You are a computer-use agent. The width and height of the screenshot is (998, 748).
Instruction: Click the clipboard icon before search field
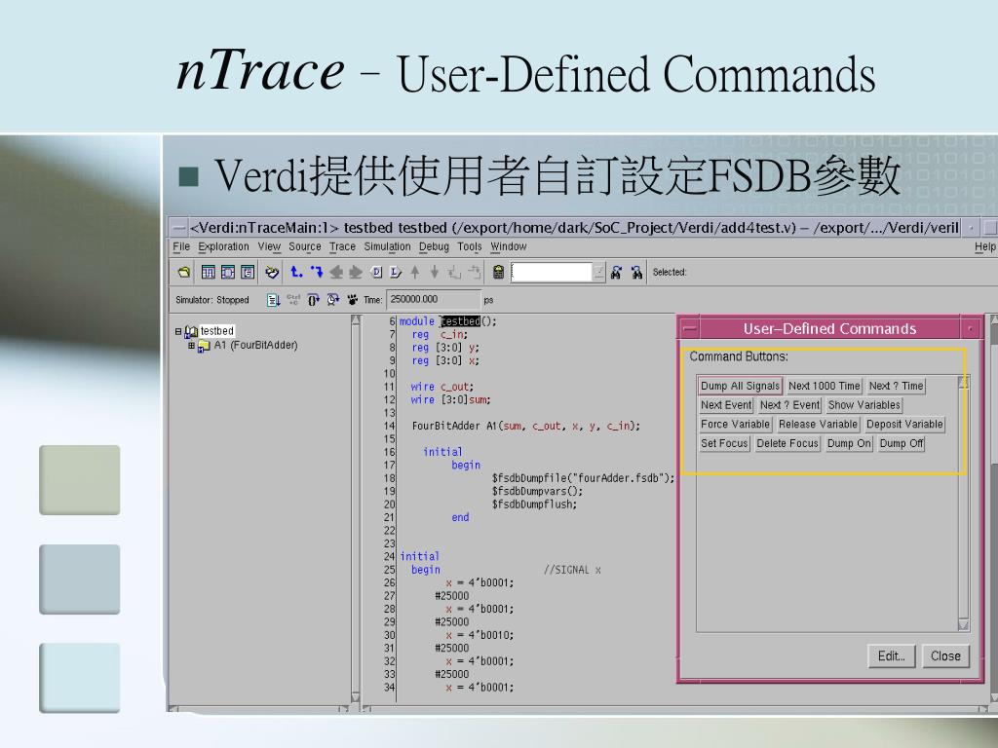pos(498,273)
